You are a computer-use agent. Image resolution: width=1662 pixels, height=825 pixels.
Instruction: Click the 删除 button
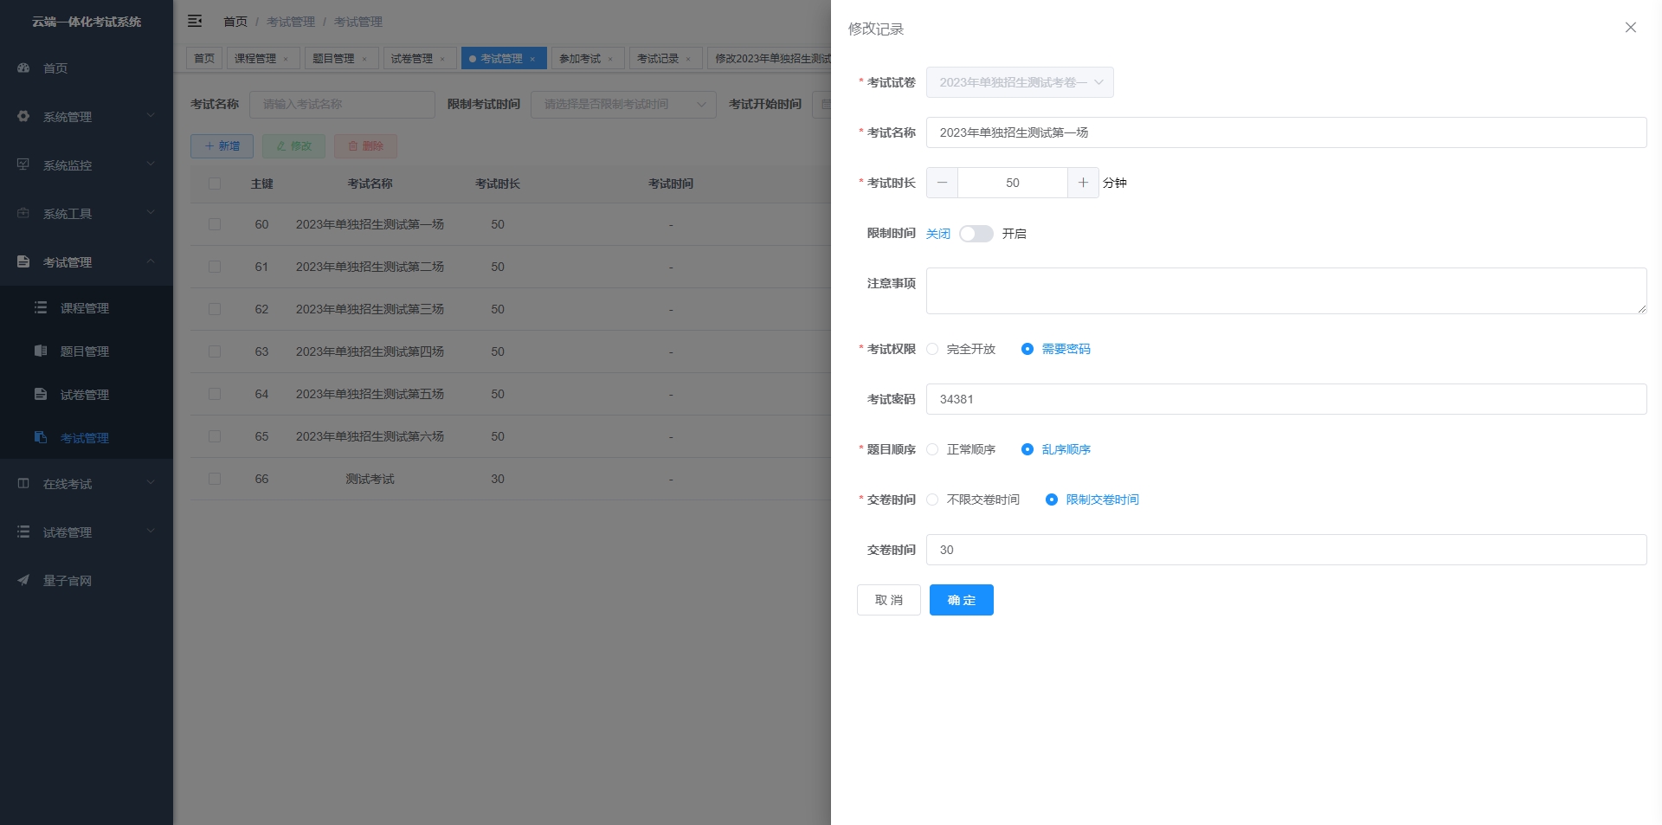[x=365, y=146]
